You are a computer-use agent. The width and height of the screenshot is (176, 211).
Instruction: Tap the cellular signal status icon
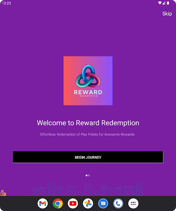[164, 3]
